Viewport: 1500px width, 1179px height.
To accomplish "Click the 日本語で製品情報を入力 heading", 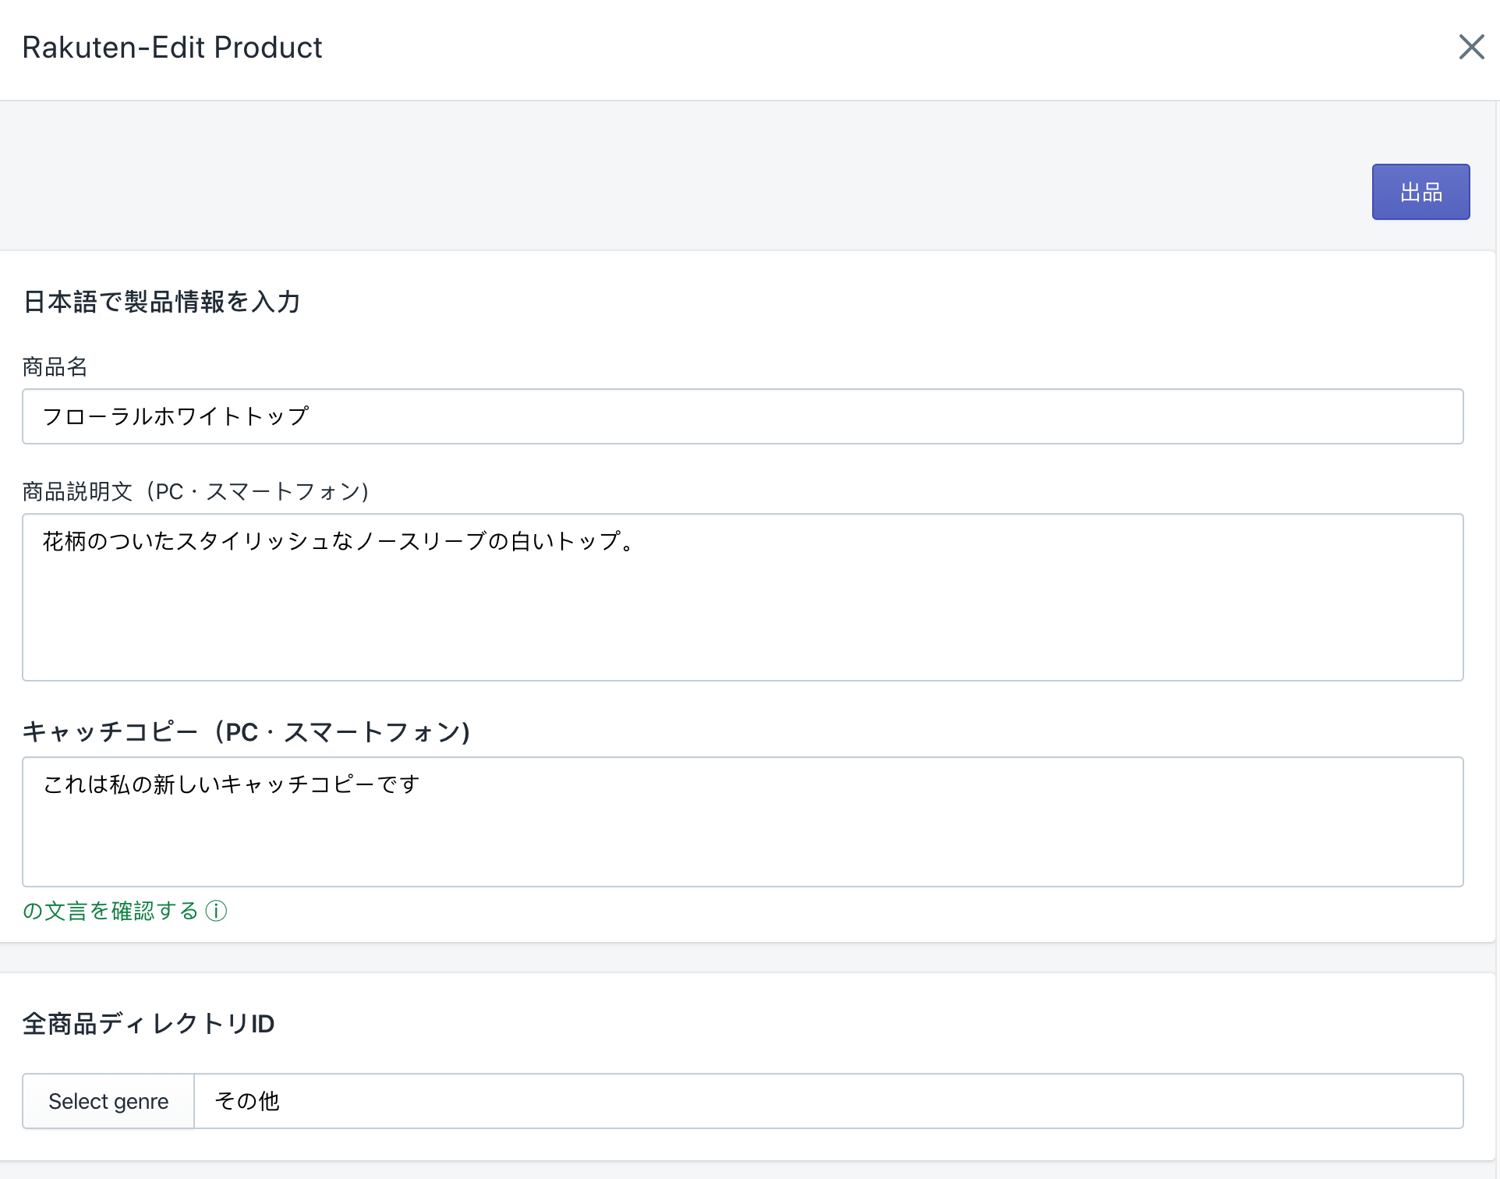I will [161, 302].
